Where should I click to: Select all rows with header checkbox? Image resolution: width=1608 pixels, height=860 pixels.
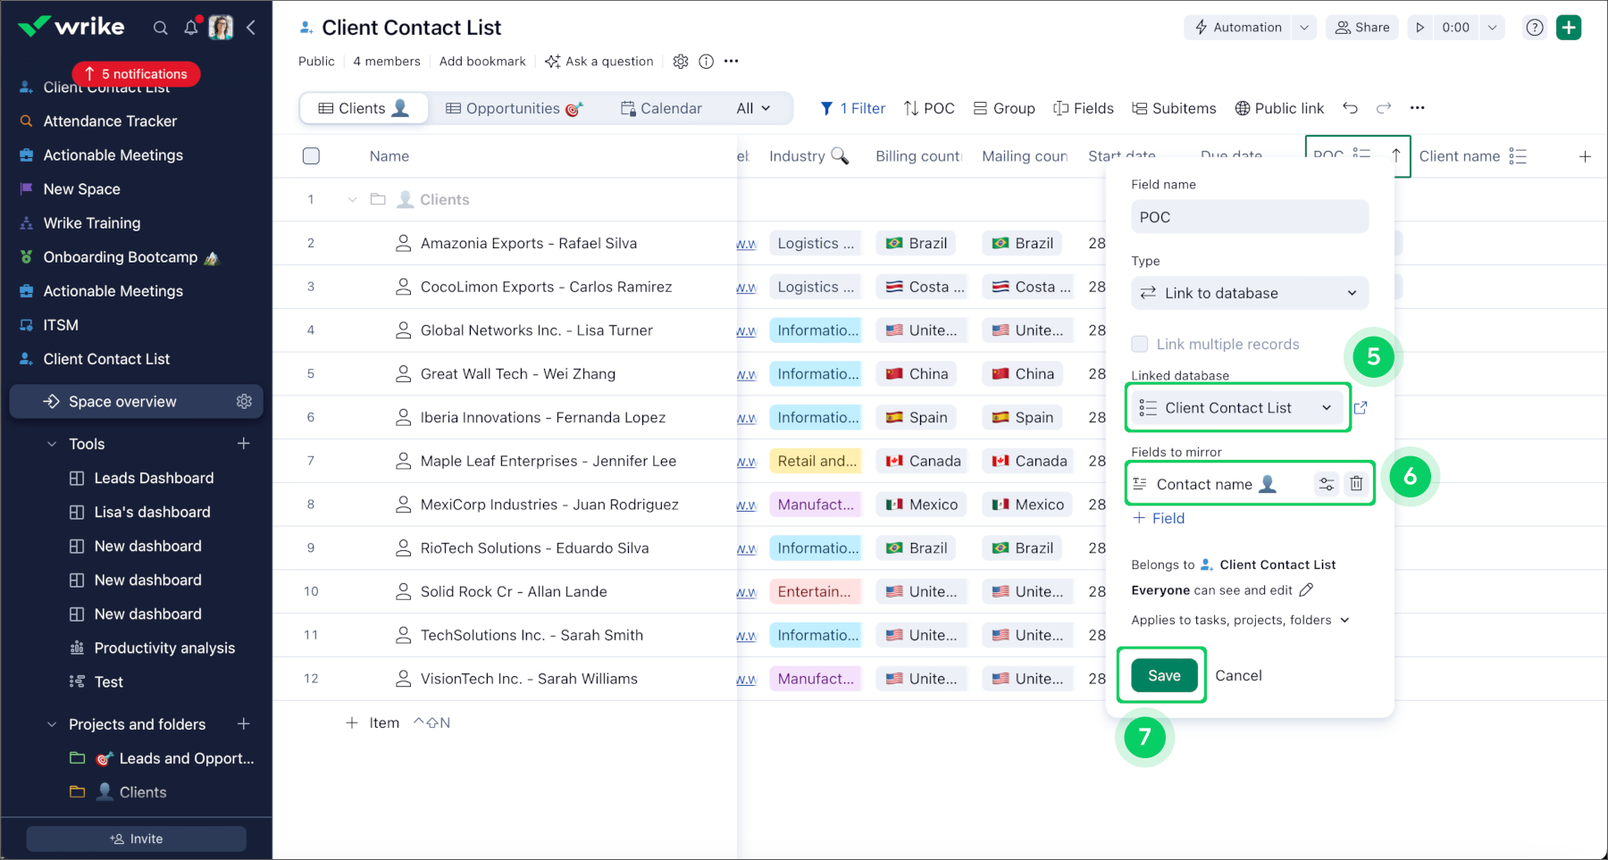point(311,155)
